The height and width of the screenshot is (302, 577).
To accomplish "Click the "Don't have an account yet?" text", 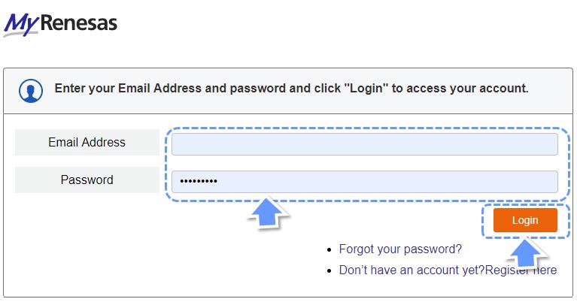I will pos(411,270).
